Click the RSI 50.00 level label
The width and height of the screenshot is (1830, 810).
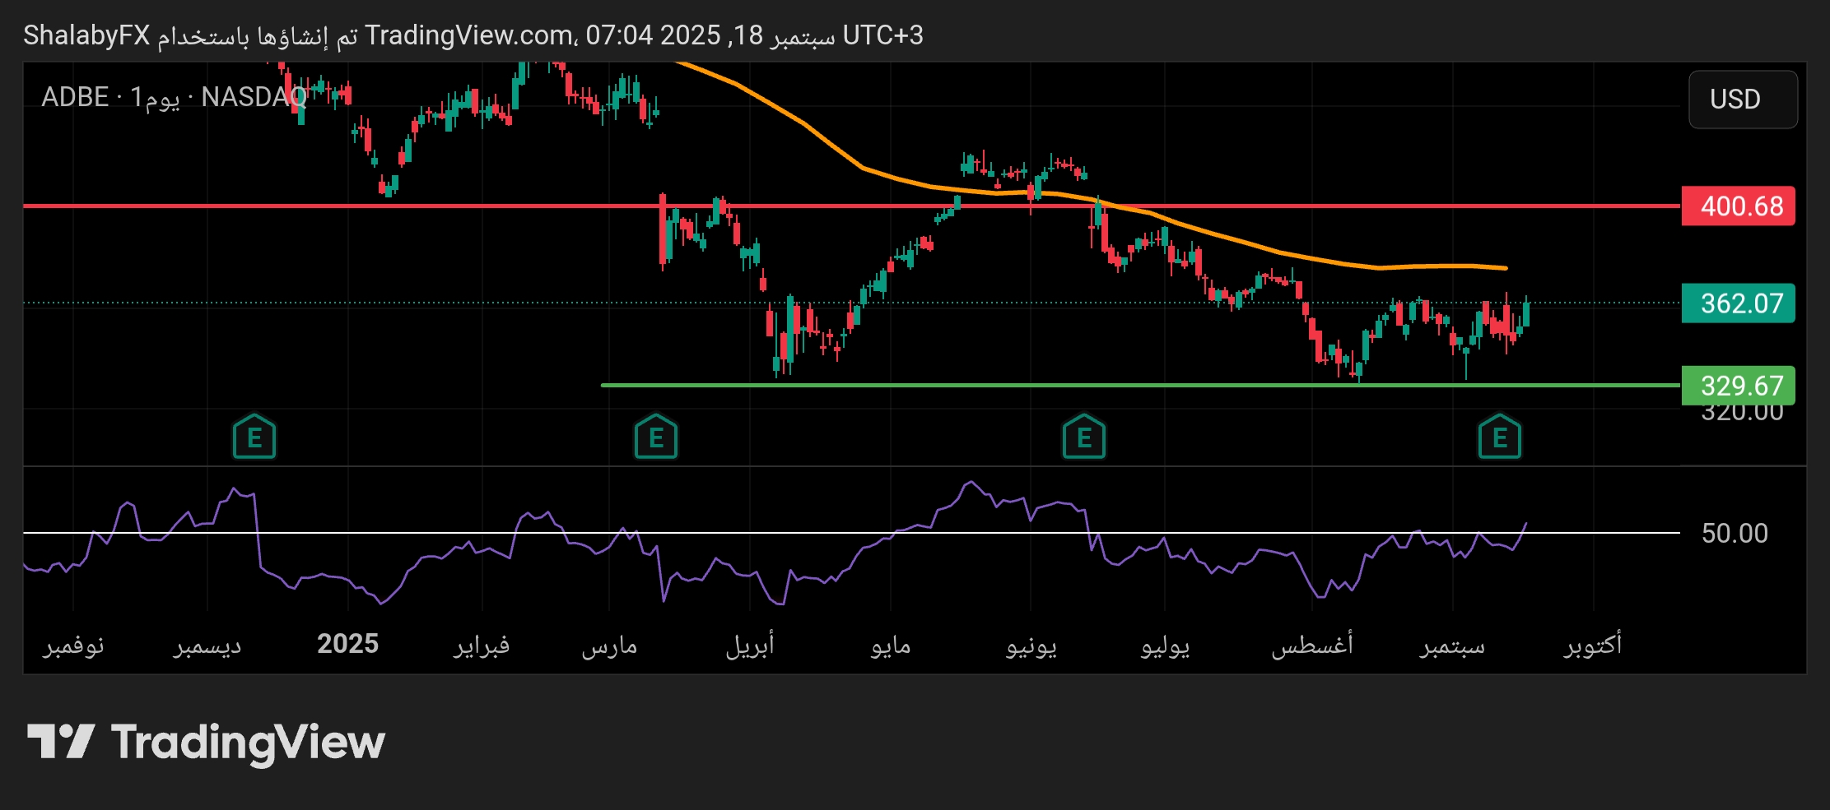click(1735, 533)
